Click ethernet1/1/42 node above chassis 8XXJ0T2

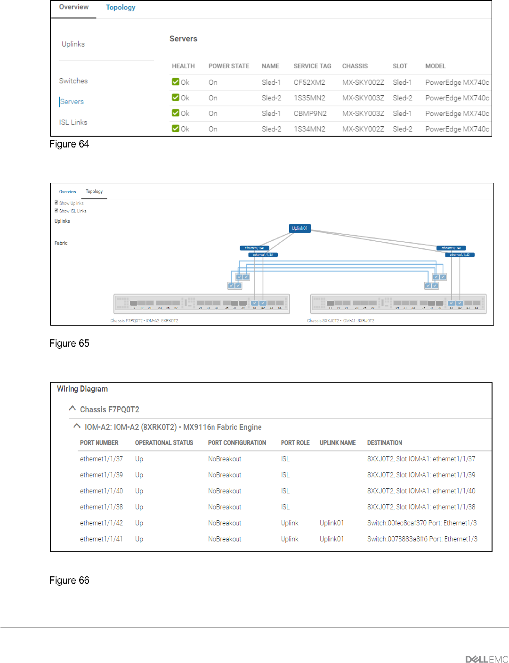point(460,255)
